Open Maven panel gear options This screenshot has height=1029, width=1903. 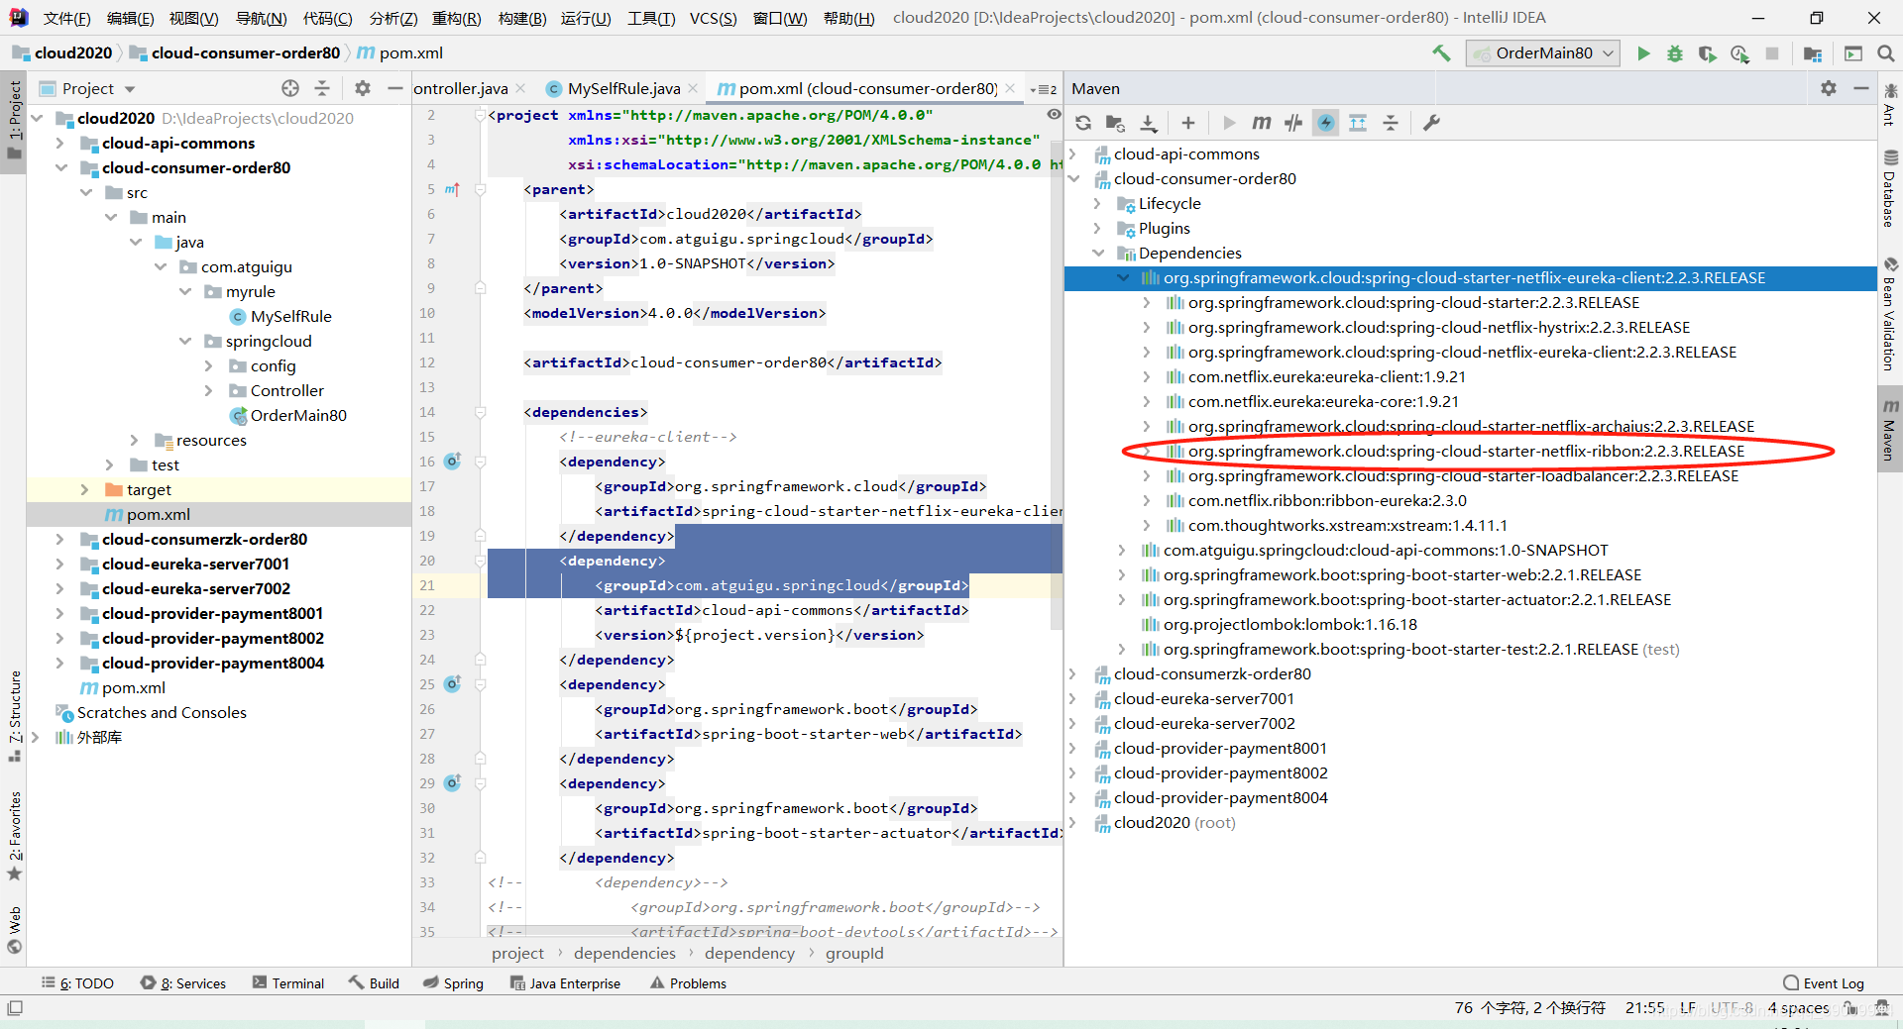[x=1829, y=88]
